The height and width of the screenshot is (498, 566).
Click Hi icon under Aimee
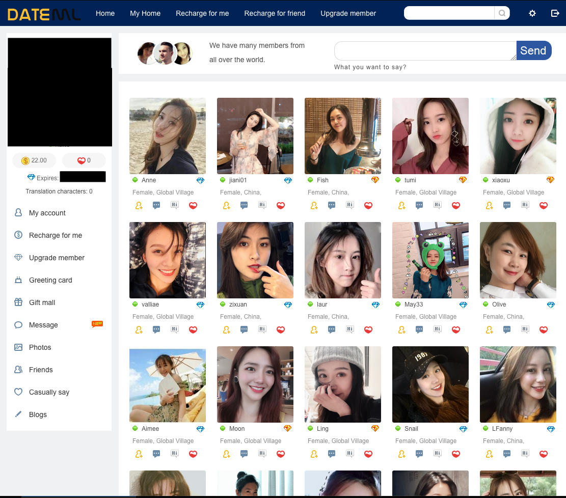pos(175,454)
